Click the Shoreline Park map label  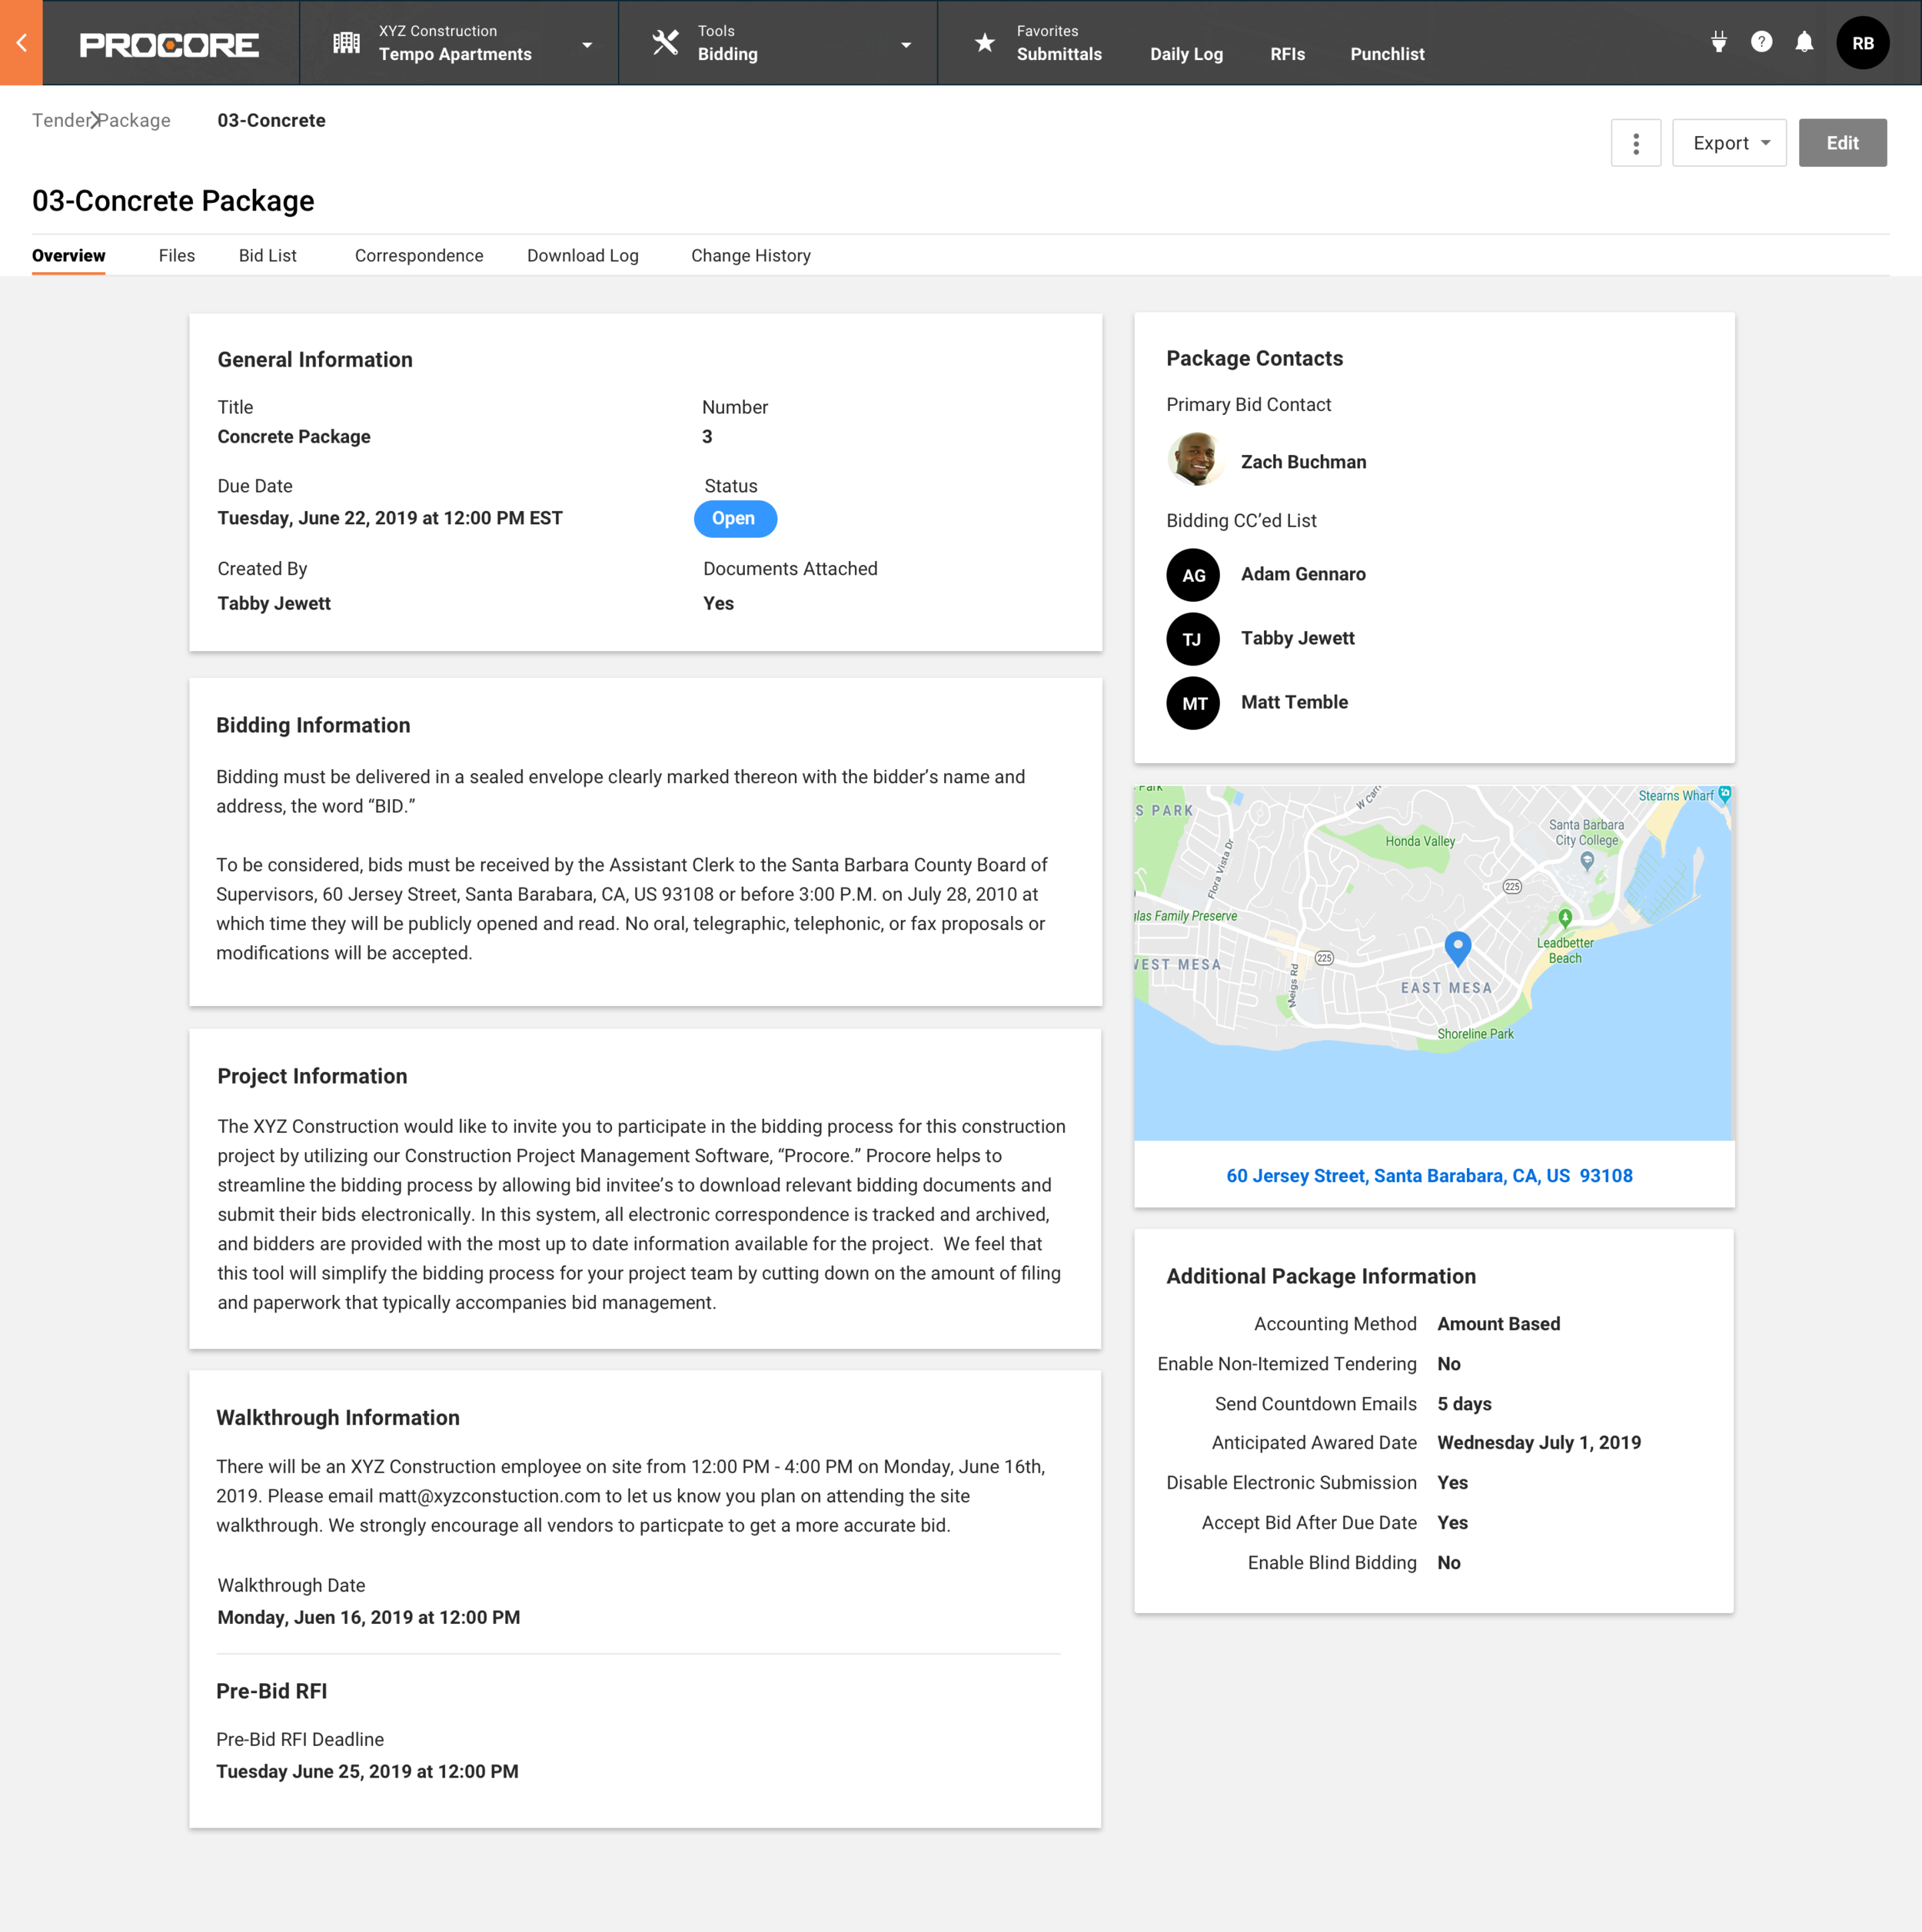pyautogui.click(x=1476, y=1034)
